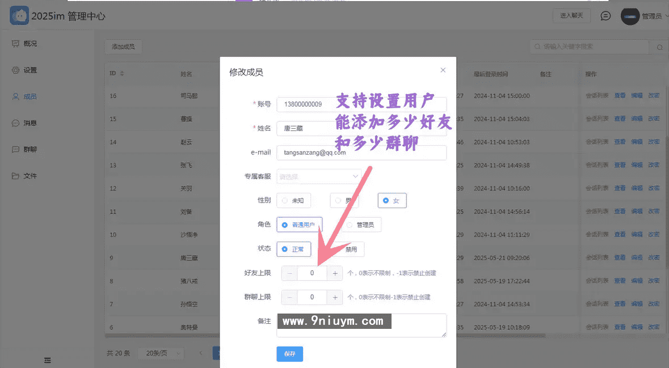This screenshot has width=669, height=368.
Task: Click the search magnifier icon top right
Action: tap(659, 46)
